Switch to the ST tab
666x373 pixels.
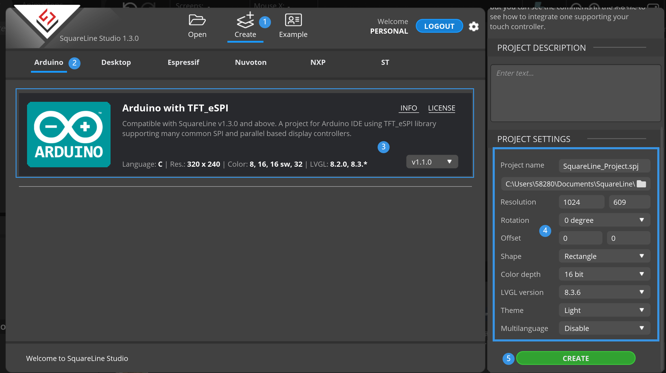click(x=385, y=62)
